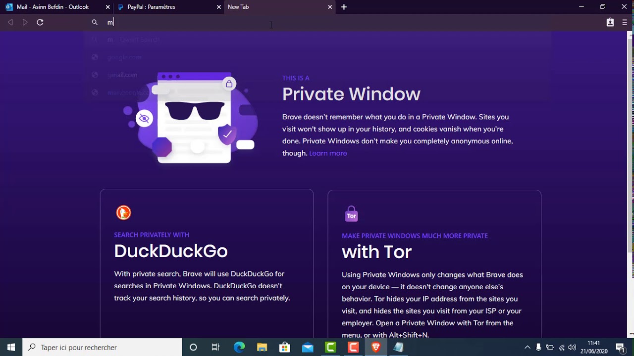Click the Brave browser taskbar icon

[376, 347]
